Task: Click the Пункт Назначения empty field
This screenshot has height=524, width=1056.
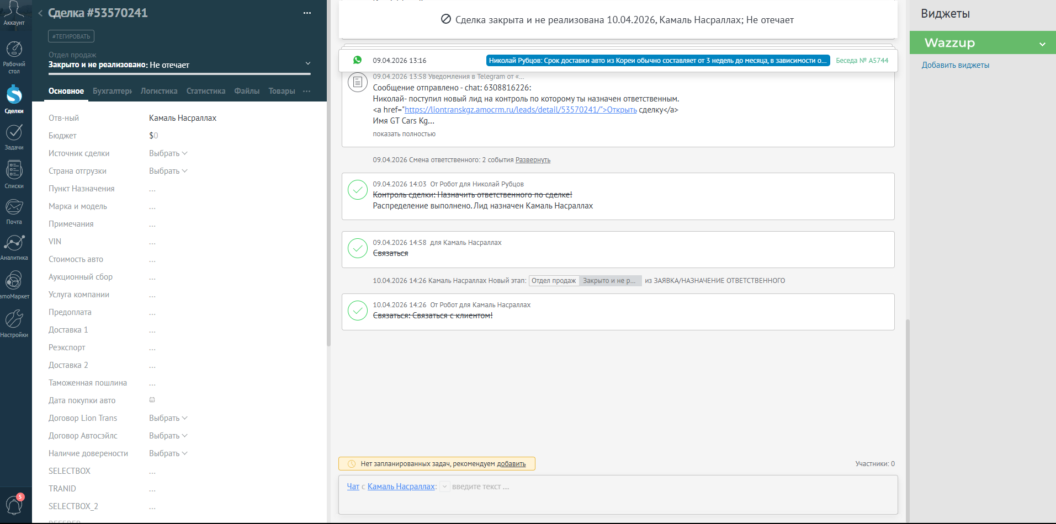Action: point(152,189)
